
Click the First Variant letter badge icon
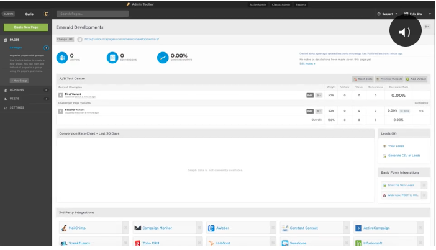pyautogui.click(x=61, y=96)
